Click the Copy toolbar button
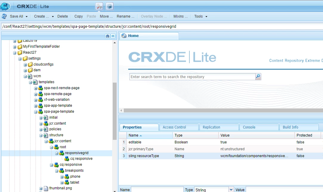 (78, 16)
